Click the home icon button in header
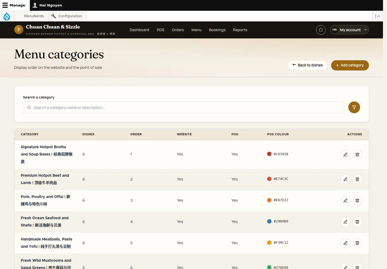Screen dimensions: 387x269 [x=321, y=30]
